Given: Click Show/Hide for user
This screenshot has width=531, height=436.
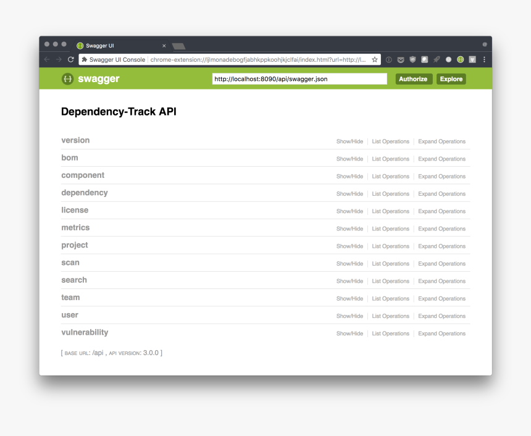Looking at the screenshot, I should [349, 316].
